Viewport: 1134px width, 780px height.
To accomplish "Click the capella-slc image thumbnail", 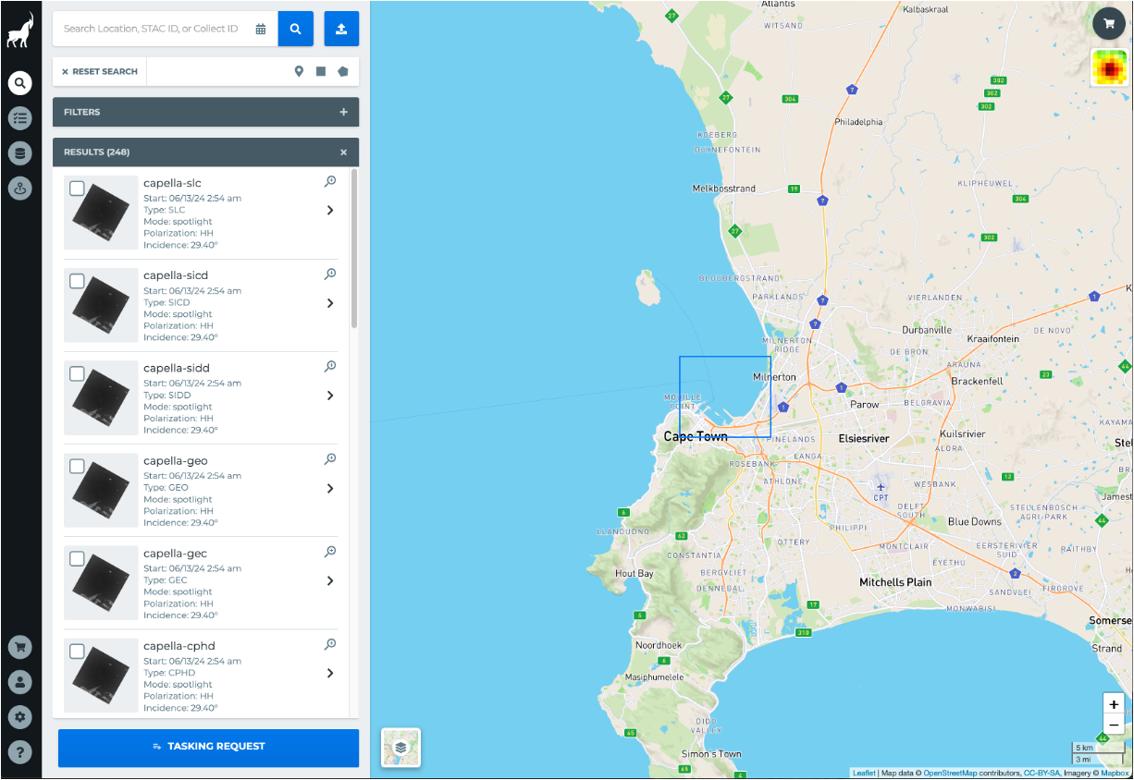I will click(x=101, y=213).
